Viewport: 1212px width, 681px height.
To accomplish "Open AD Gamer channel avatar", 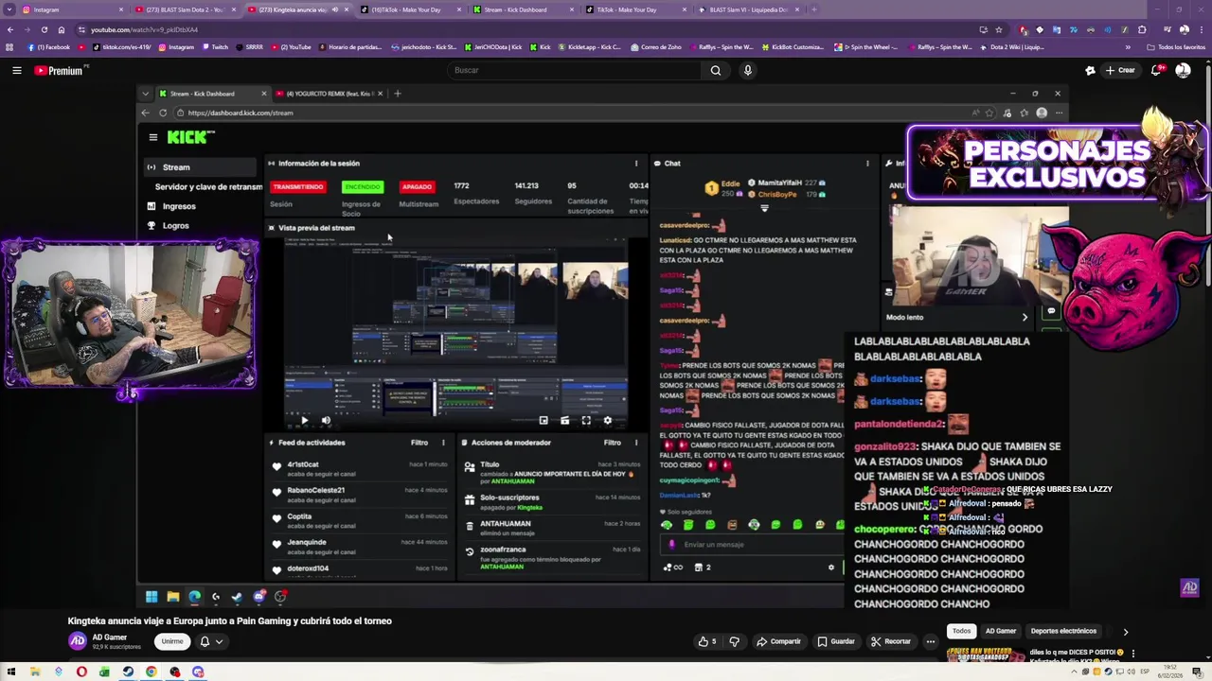I will 77,641.
